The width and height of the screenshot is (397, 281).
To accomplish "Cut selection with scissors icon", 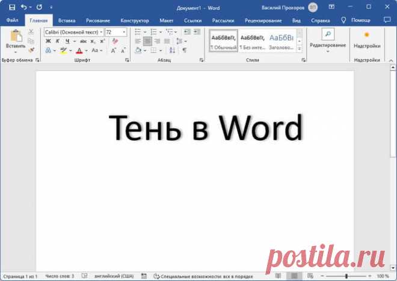I will point(31,32).
